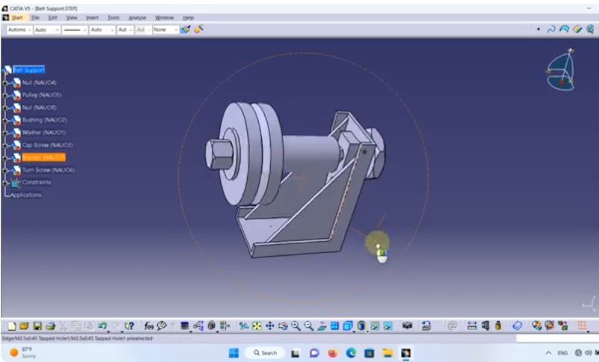Viewport: 599px width, 362px height.
Task: Click the Fly Mode icon
Action: click(244, 325)
